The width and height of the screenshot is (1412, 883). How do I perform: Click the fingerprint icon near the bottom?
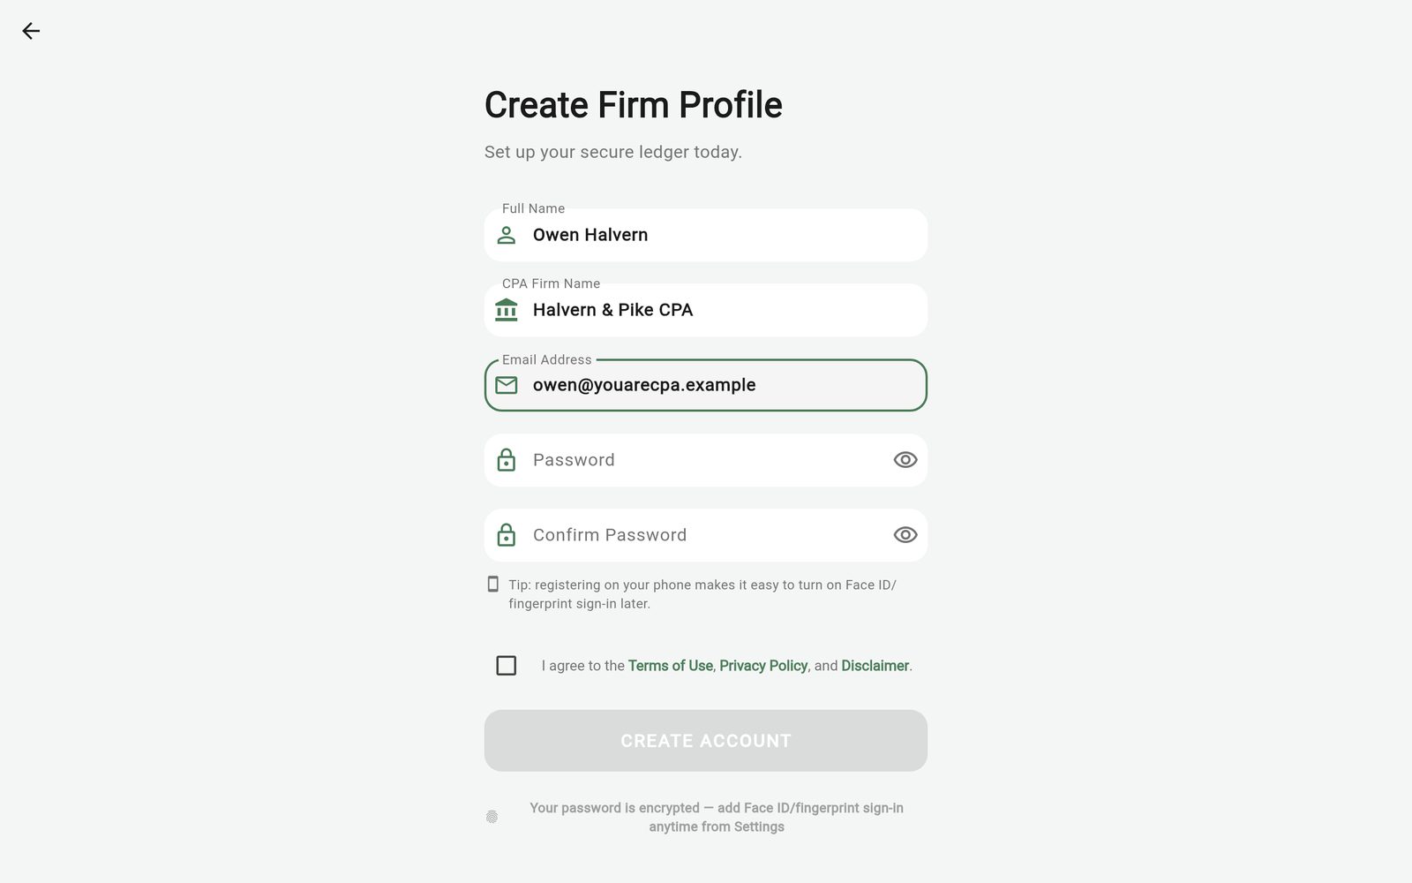click(492, 817)
